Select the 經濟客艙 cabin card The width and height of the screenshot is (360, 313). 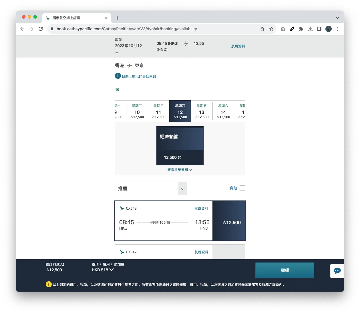click(x=180, y=146)
